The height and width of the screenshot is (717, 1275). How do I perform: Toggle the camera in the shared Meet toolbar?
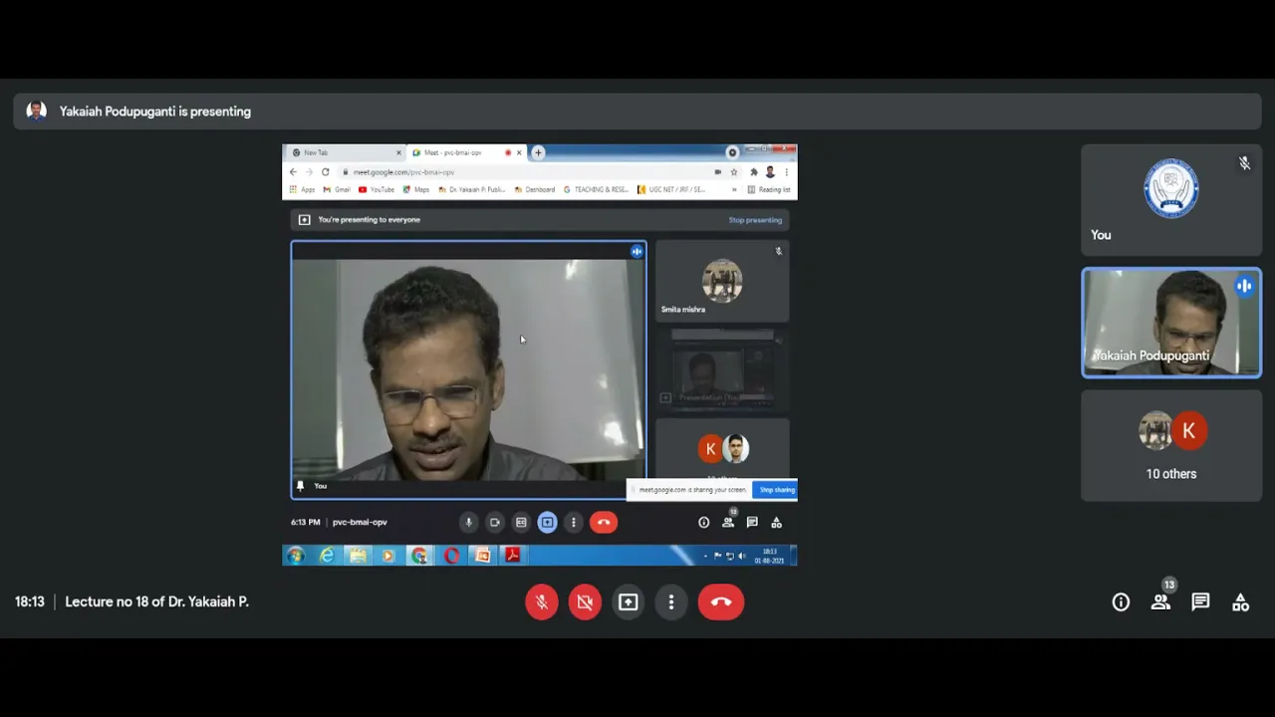tap(495, 522)
